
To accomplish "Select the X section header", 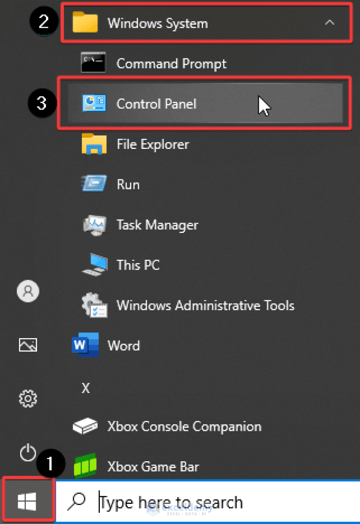I will pyautogui.click(x=86, y=388).
